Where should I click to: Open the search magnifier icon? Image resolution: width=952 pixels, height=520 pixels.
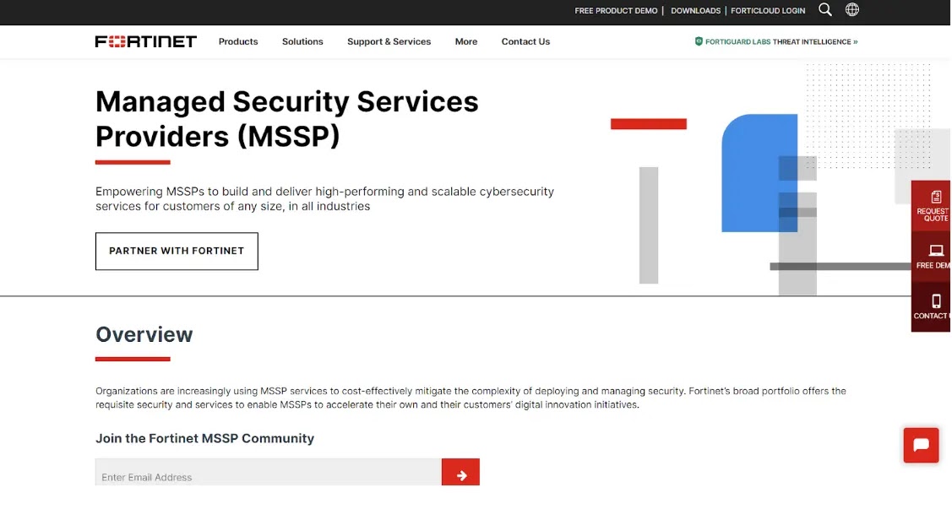tap(824, 10)
